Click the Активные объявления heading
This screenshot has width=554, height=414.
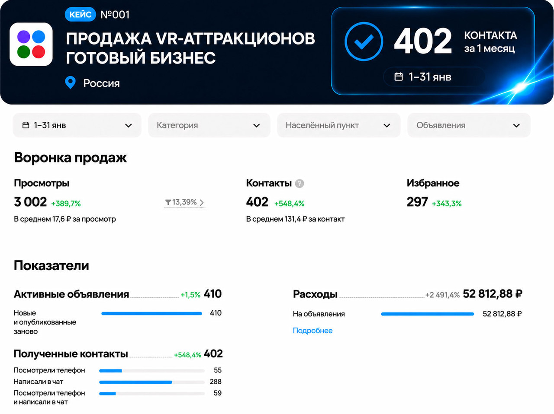tap(71, 294)
